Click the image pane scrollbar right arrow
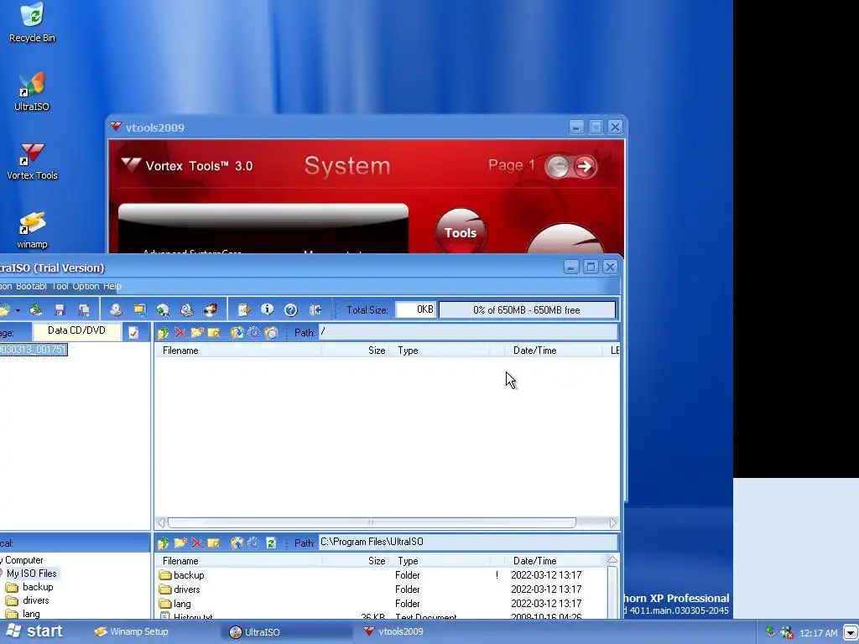The image size is (859, 644). click(x=613, y=522)
